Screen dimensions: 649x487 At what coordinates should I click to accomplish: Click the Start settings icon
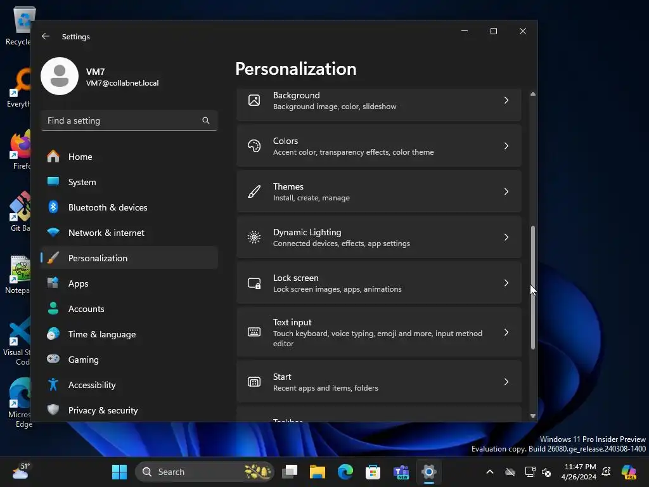coord(254,382)
